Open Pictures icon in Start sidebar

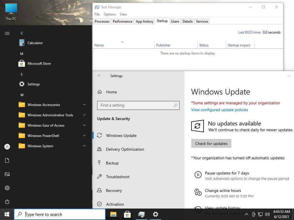(7, 174)
